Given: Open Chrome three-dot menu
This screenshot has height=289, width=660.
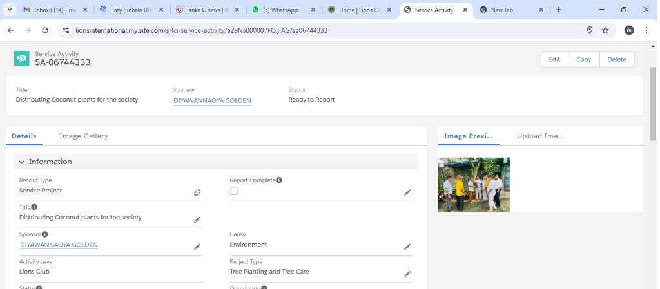Looking at the screenshot, I should point(646,30).
